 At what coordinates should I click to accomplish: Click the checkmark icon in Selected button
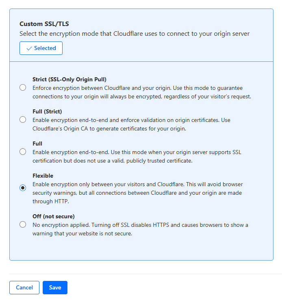[29, 48]
